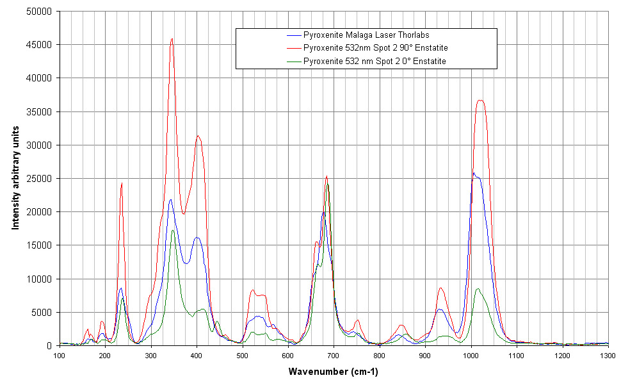This screenshot has height=387, width=621.
Task: Click the tallest red peak near 345 cm-1
Action: [172, 39]
